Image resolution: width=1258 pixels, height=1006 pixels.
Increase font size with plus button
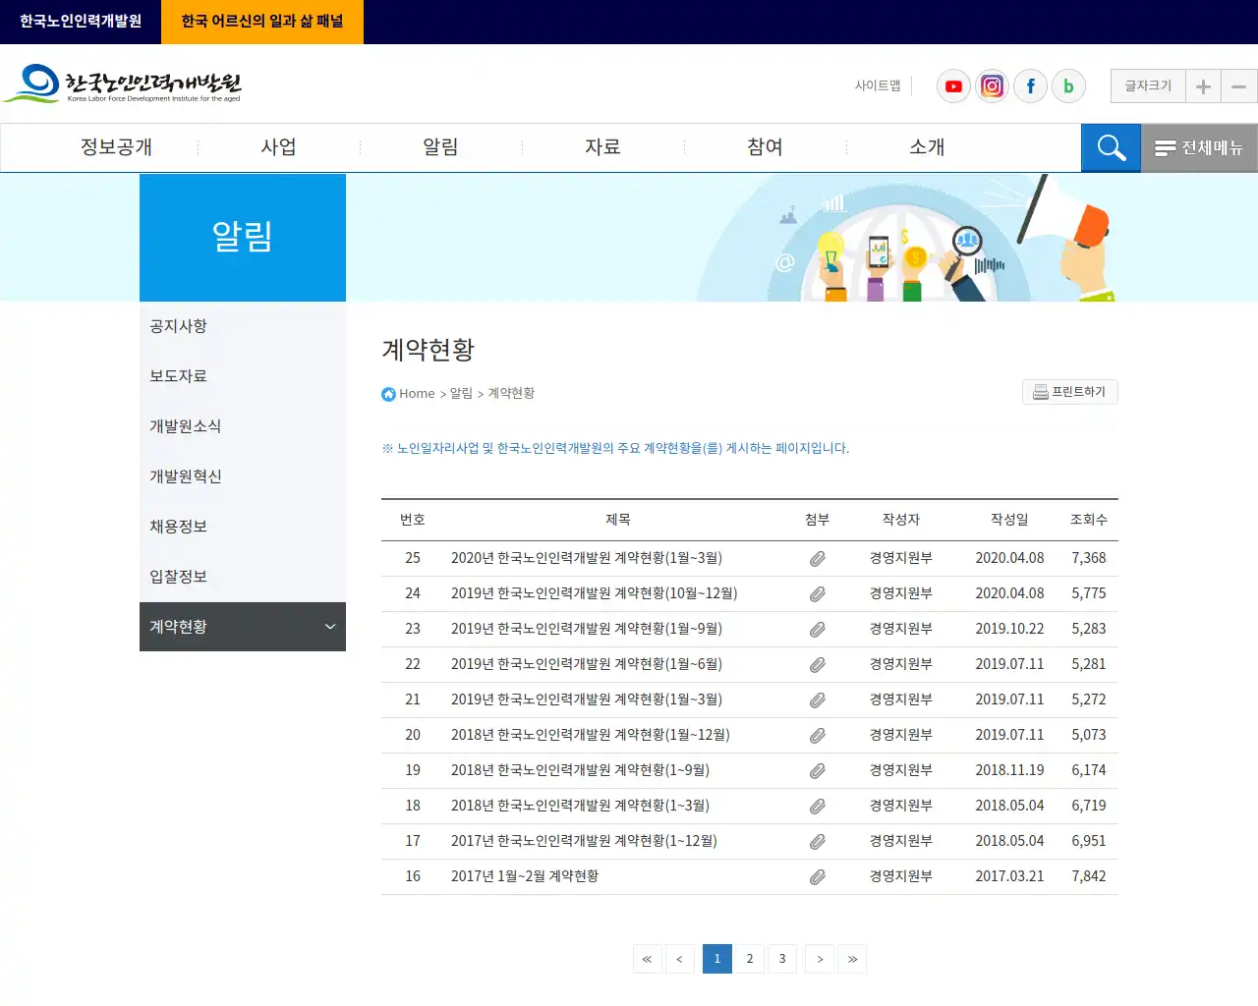[1203, 86]
